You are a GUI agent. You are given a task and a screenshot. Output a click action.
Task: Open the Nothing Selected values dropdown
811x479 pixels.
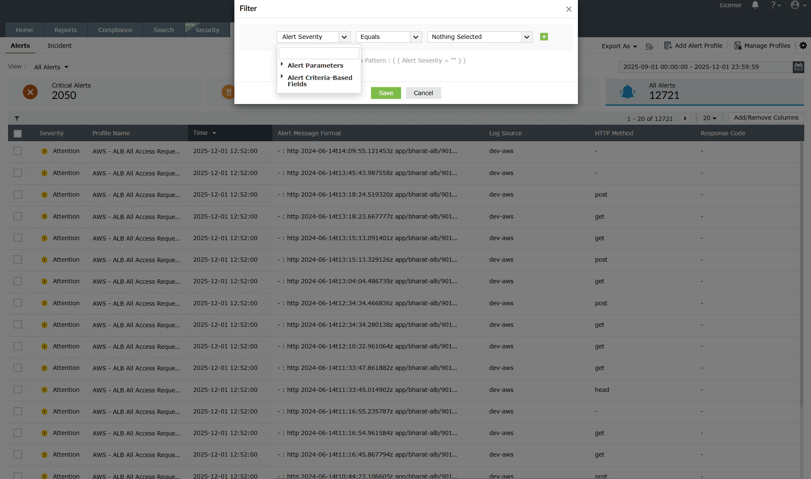pos(527,37)
